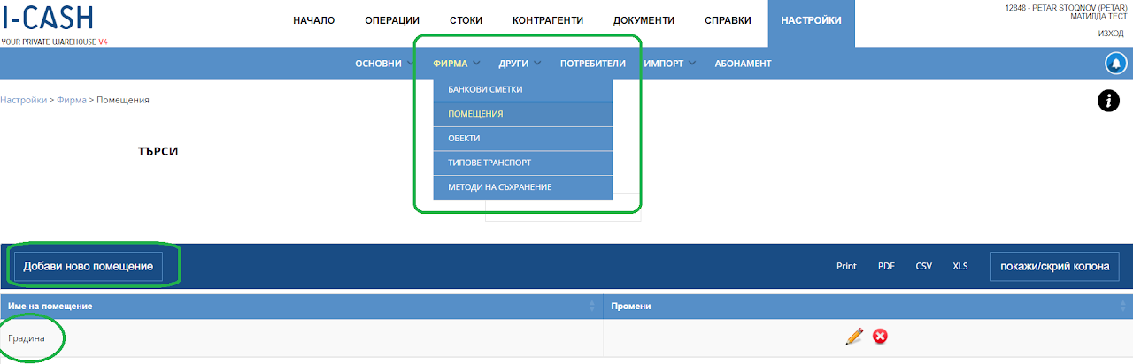The image size is (1133, 364).
Task: Click the Изход logout link
Action: pos(1111,34)
